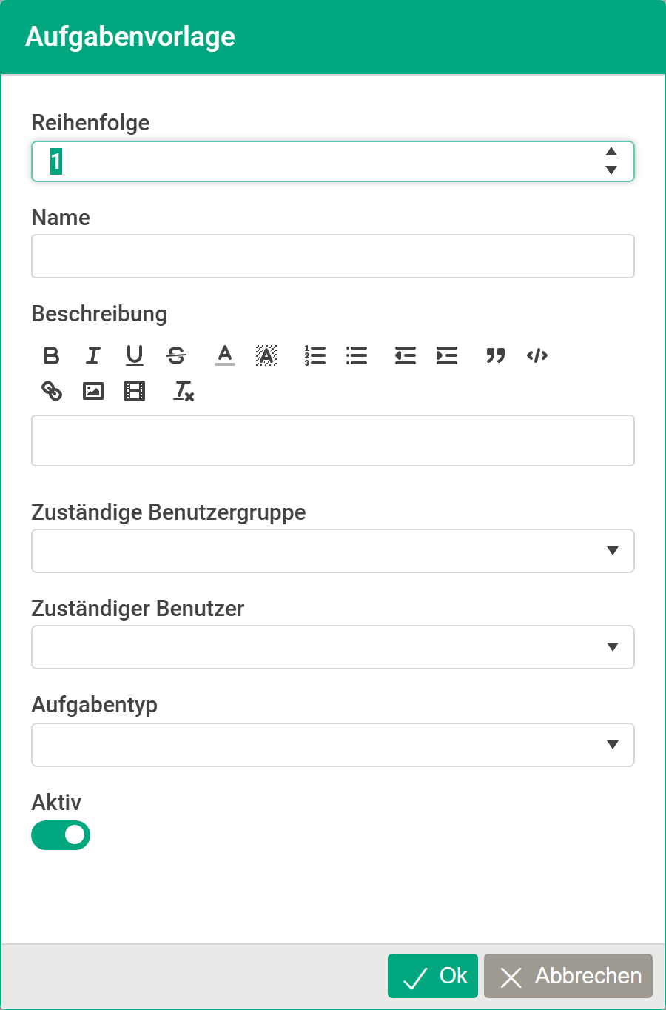Apply blockquote formatting
Screen dimensions: 666x1010
(x=496, y=355)
